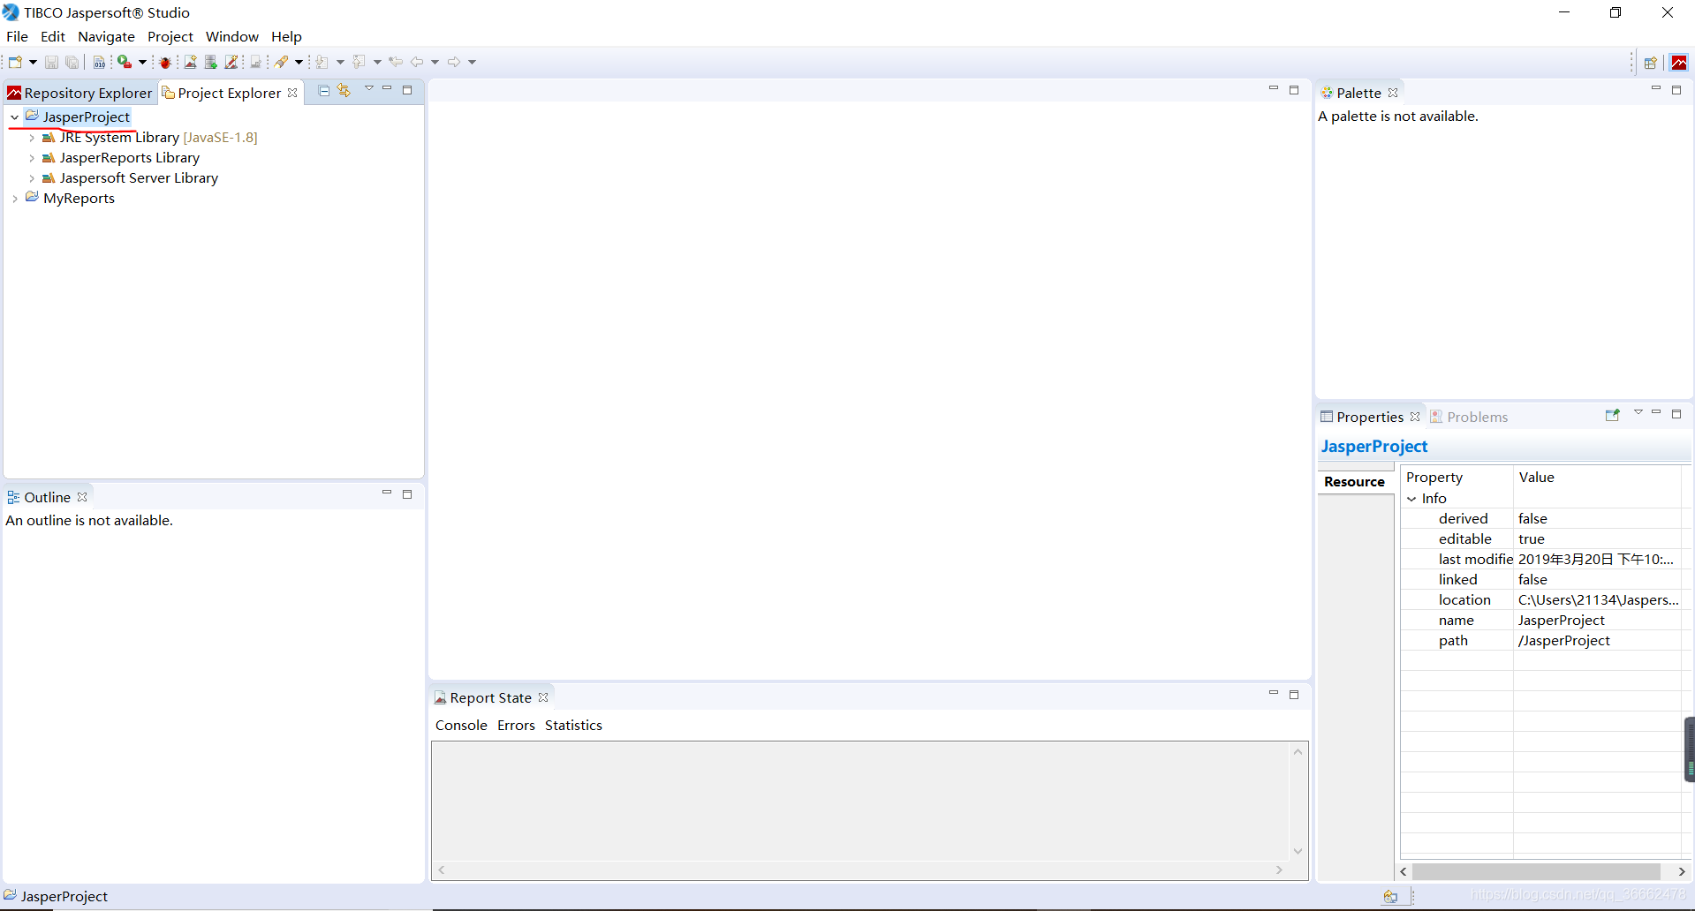
Task: Open the File menu
Action: tap(17, 36)
